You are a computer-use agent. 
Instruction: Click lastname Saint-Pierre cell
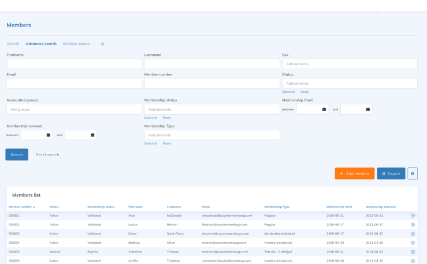tap(175, 233)
